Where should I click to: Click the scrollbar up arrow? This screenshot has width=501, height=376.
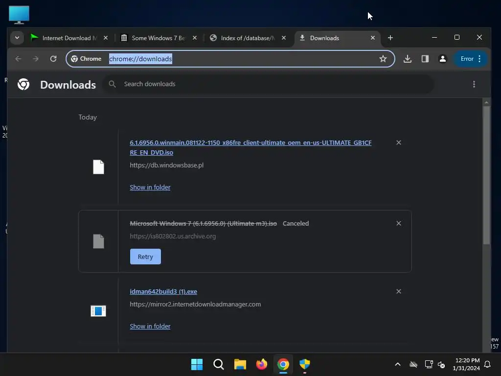486,102
